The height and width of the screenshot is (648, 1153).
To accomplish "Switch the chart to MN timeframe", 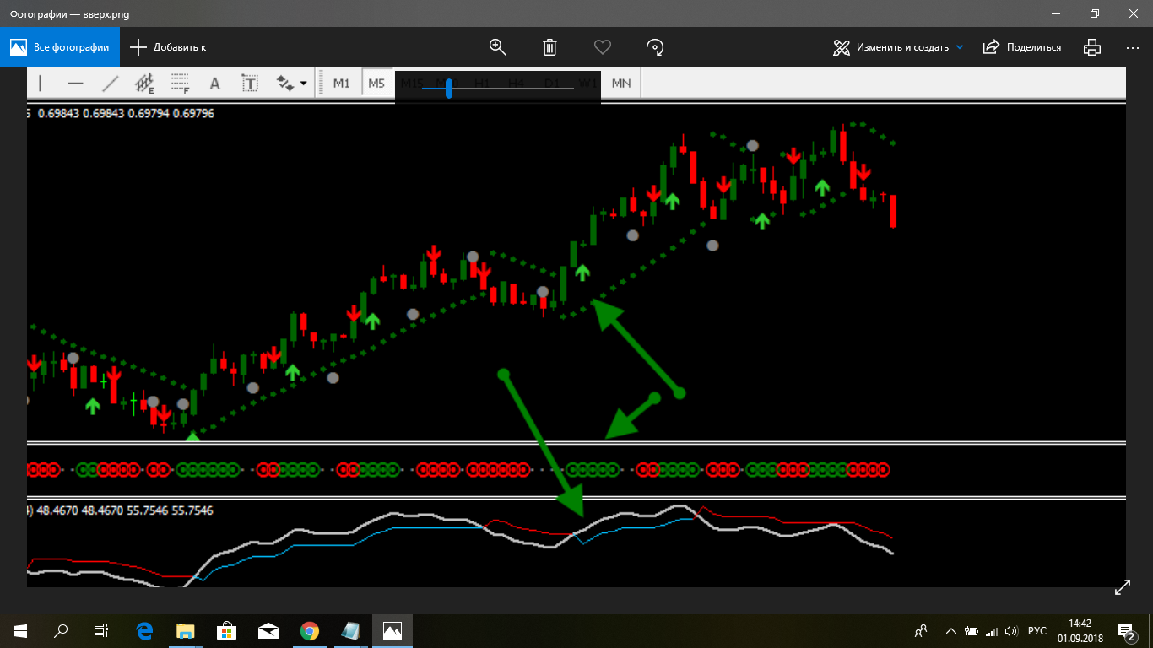I will [621, 84].
